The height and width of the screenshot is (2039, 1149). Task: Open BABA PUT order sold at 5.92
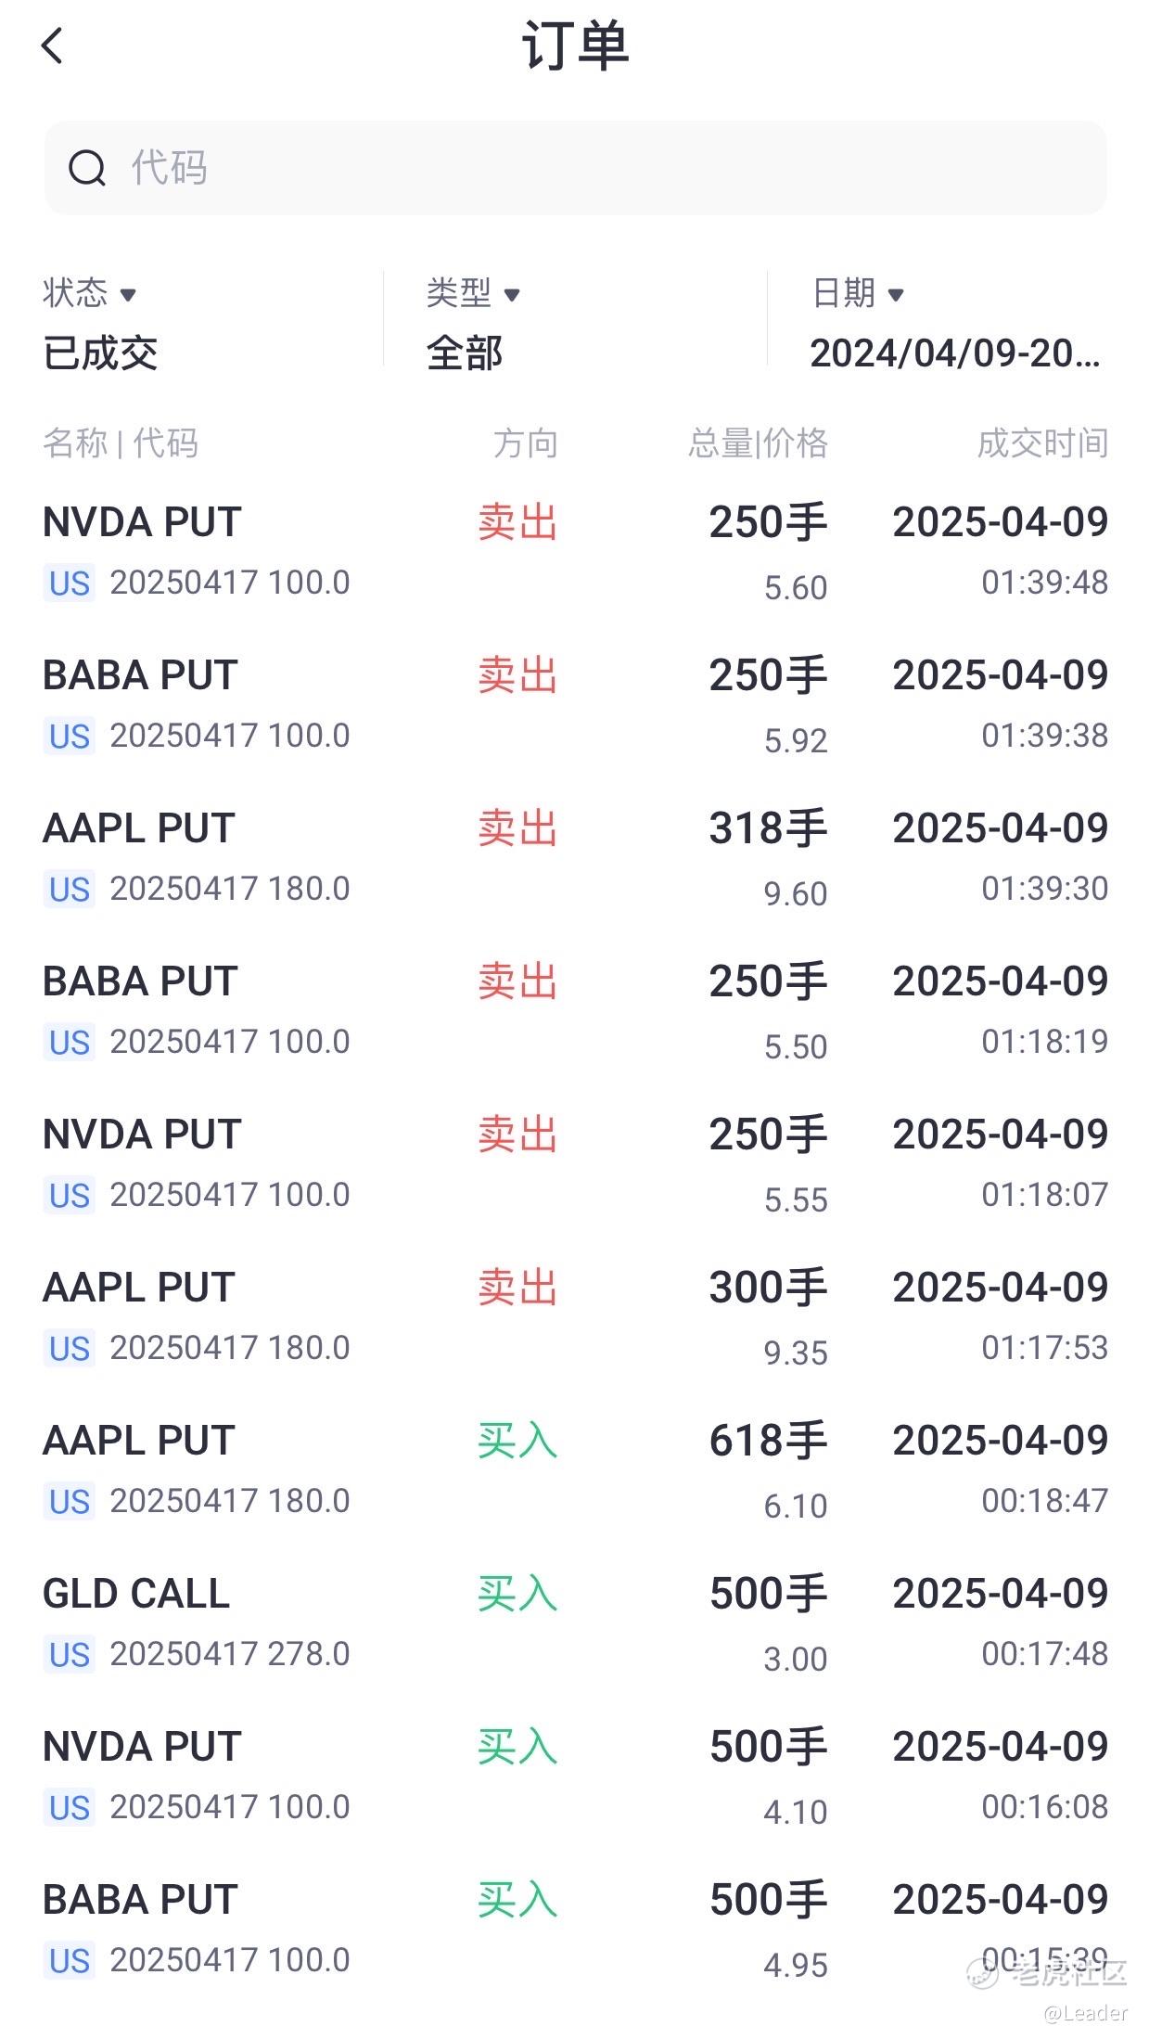pos(574,705)
